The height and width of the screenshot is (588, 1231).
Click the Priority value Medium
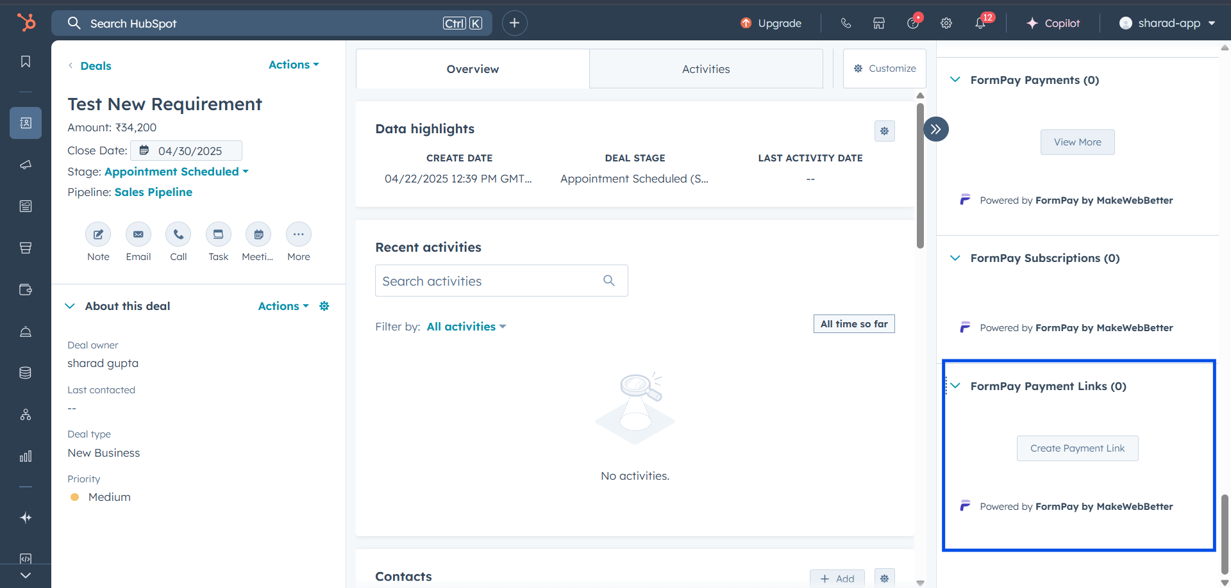(x=109, y=497)
